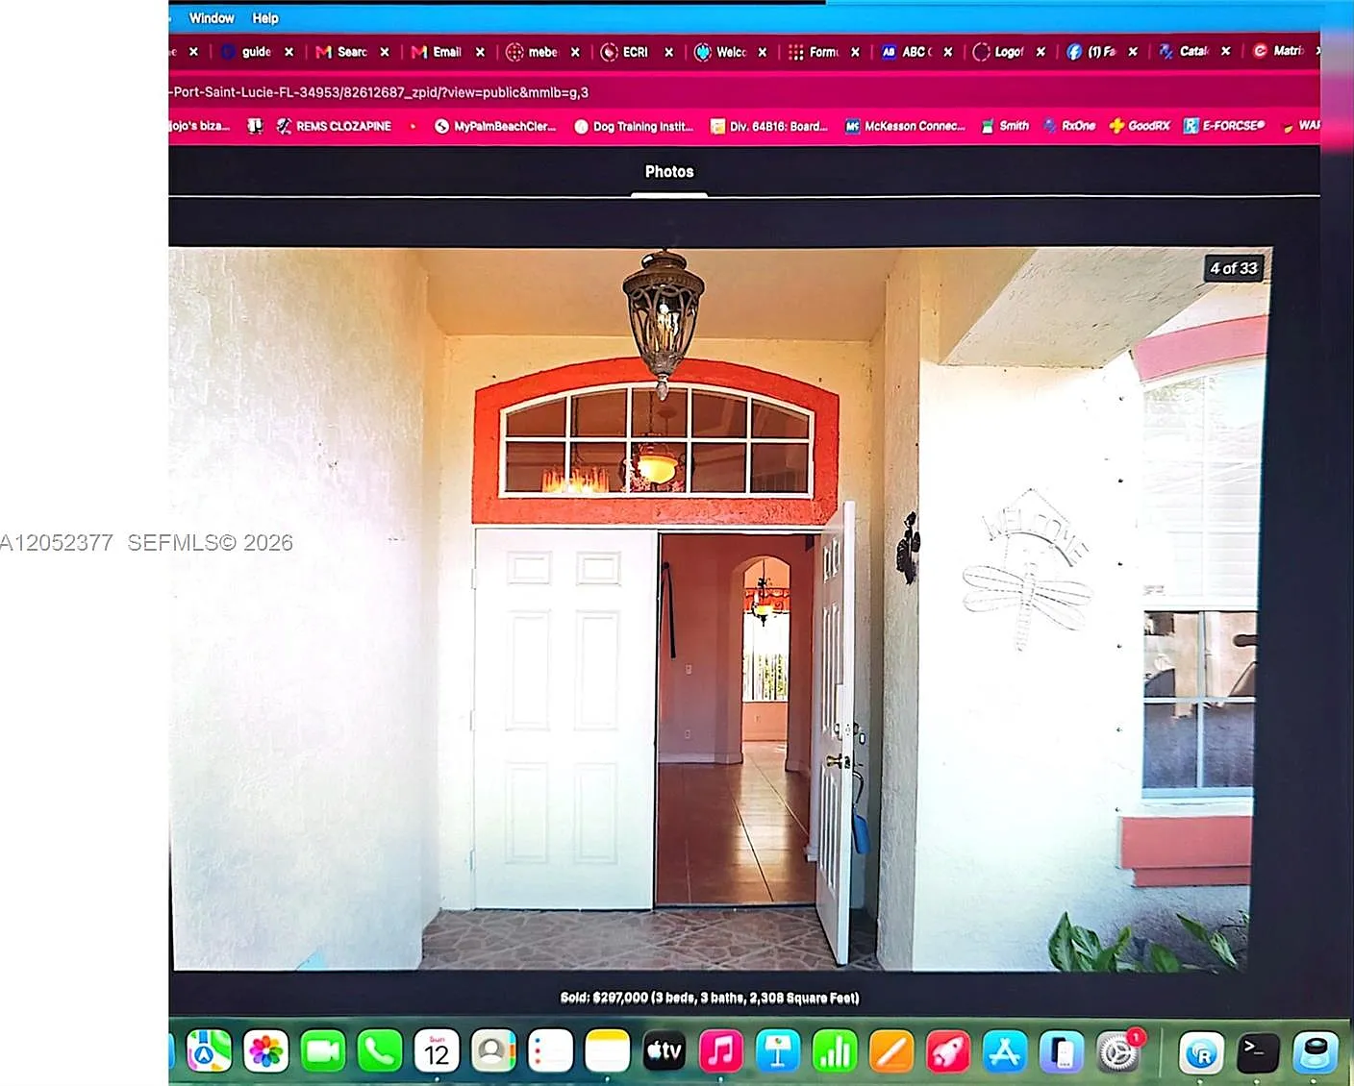
Task: Click the blue R app icon in the Dock
Action: point(1202,1053)
